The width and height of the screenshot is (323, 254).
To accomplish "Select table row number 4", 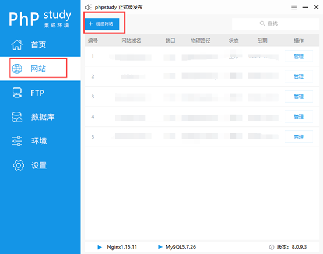I will coord(202,117).
